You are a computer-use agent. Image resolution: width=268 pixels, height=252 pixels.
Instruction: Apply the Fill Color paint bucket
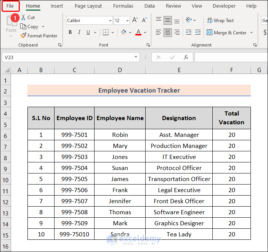point(124,32)
